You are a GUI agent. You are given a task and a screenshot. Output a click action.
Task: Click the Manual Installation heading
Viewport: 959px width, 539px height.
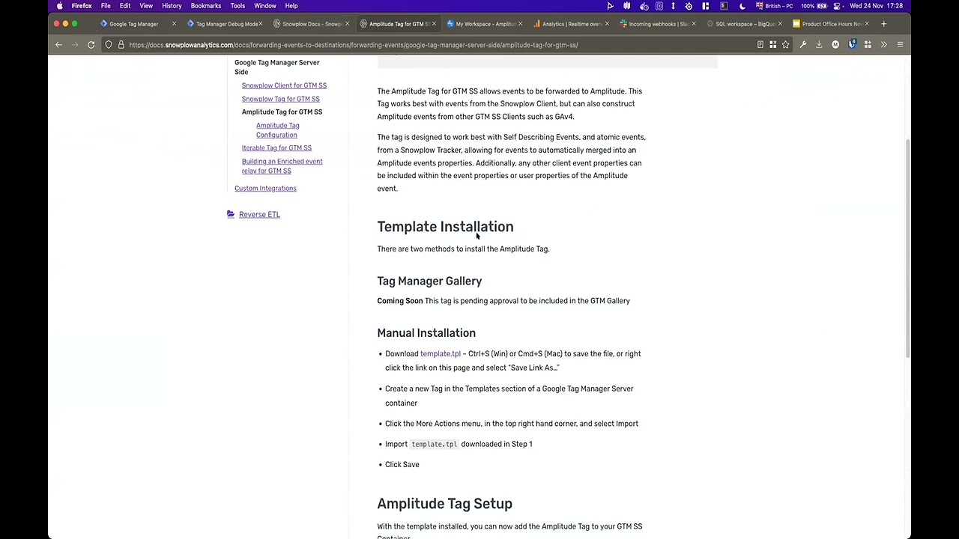point(426,333)
